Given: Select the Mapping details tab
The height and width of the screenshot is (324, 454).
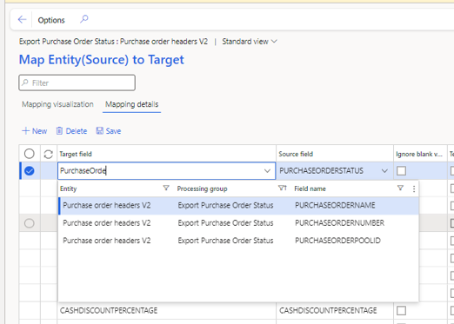Looking at the screenshot, I should [131, 104].
